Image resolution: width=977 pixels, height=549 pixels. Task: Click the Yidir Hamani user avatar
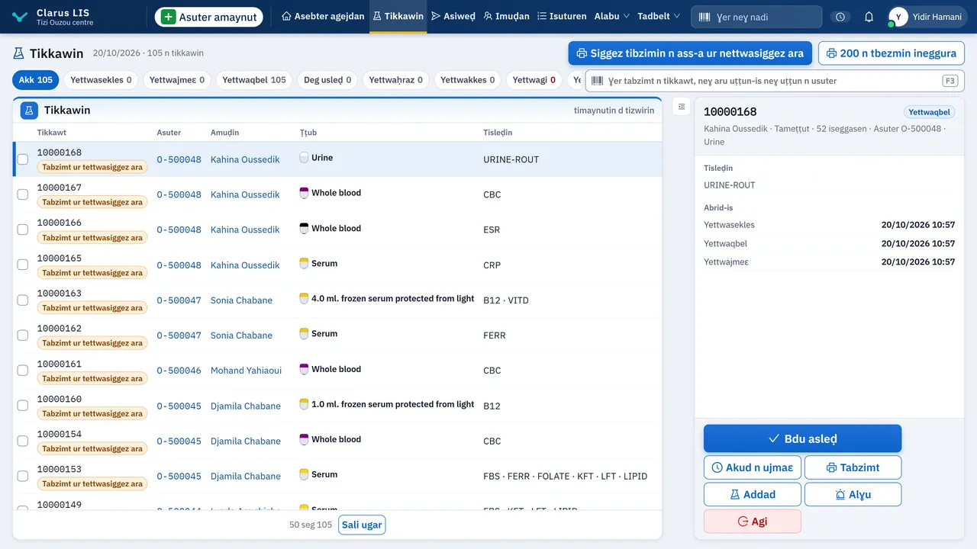898,17
